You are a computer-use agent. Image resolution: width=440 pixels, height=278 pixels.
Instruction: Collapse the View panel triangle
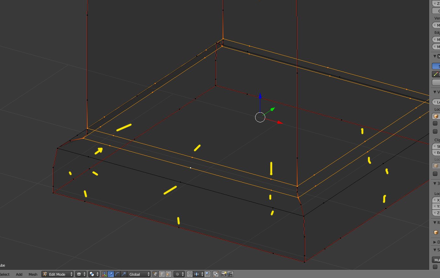click(x=435, y=92)
